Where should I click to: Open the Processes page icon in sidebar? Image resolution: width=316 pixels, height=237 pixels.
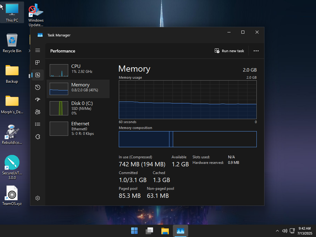(37, 62)
